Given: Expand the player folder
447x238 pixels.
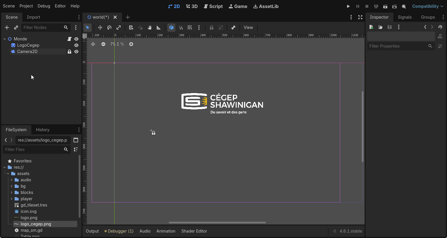Looking at the screenshot, I should tap(11, 199).
